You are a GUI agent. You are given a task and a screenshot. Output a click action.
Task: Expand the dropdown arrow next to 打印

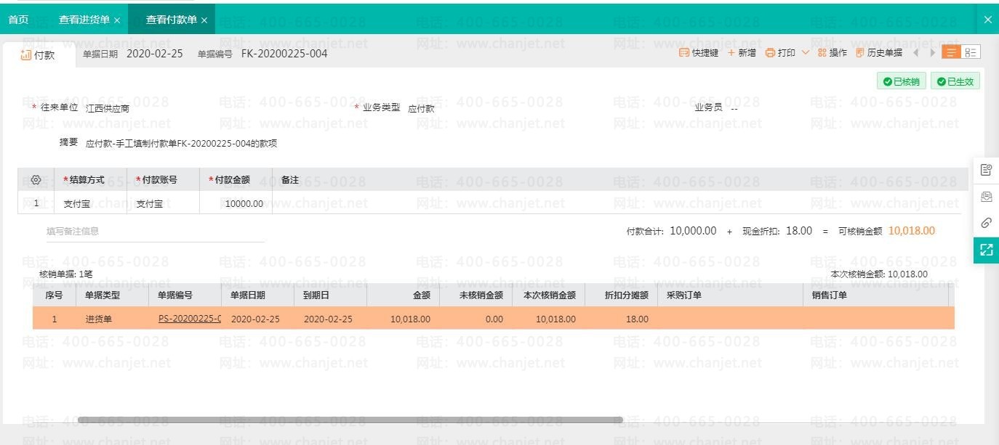click(806, 53)
